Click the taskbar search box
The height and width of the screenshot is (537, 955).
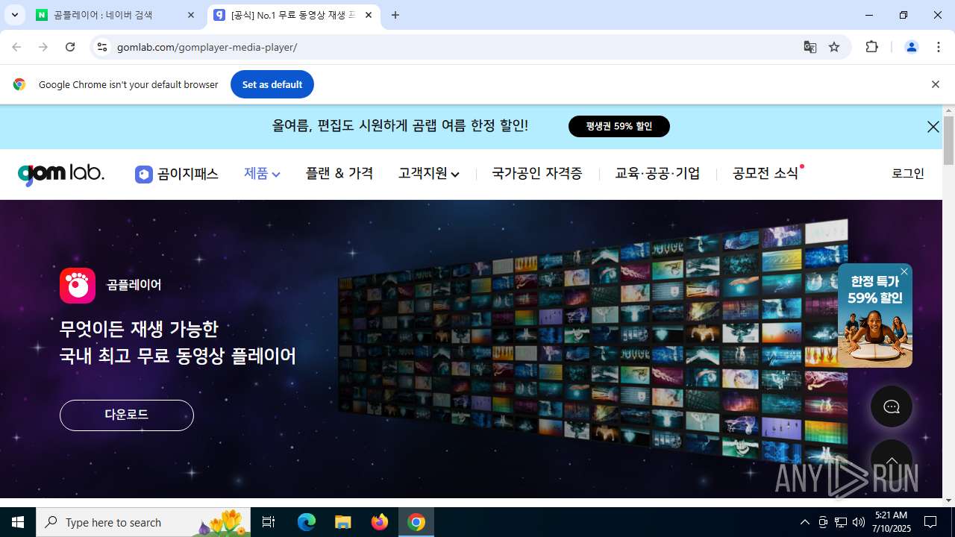pos(145,522)
